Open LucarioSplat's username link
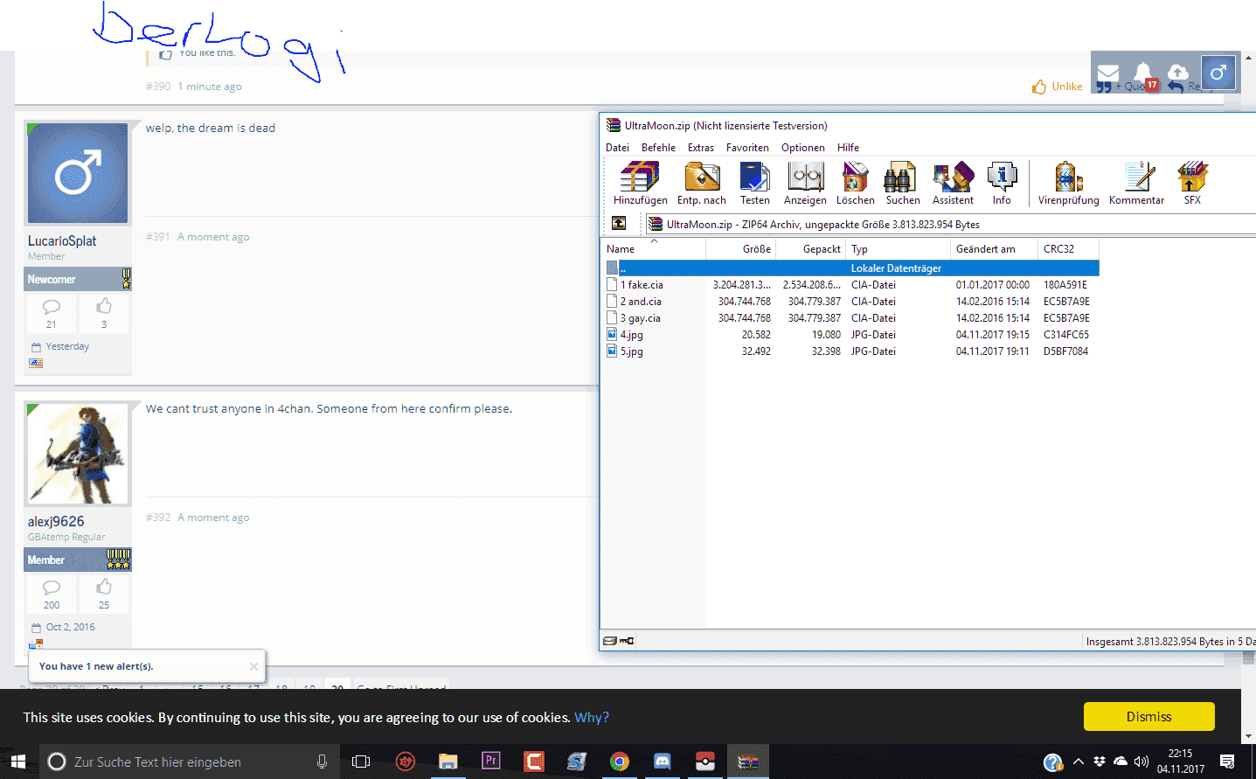 pos(62,241)
